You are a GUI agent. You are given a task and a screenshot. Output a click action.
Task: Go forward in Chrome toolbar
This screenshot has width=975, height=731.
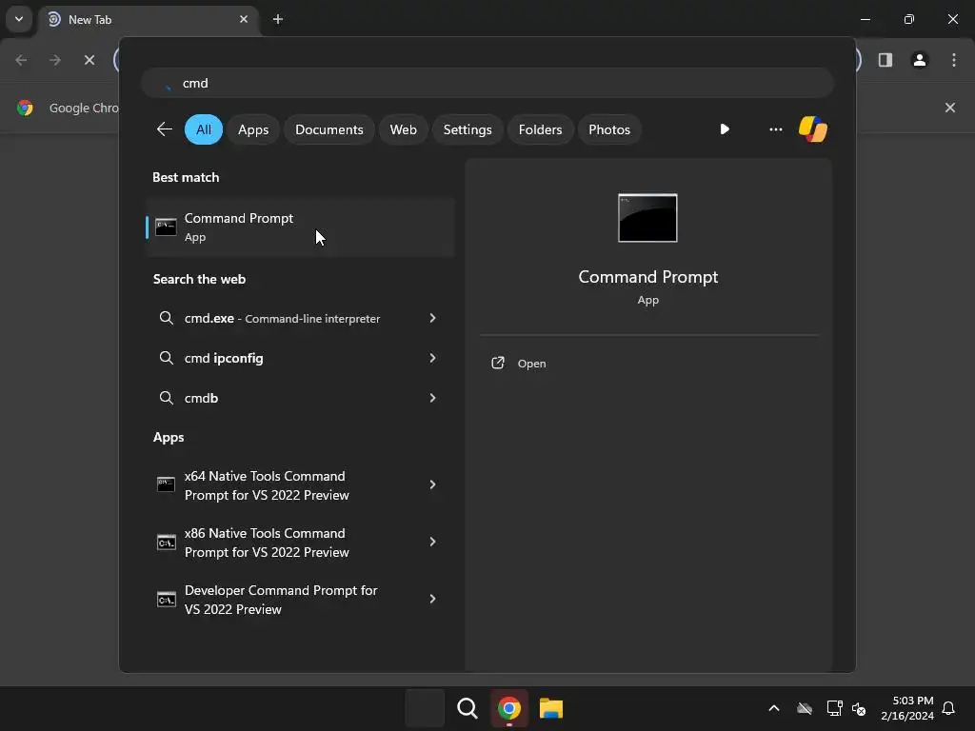point(55,60)
